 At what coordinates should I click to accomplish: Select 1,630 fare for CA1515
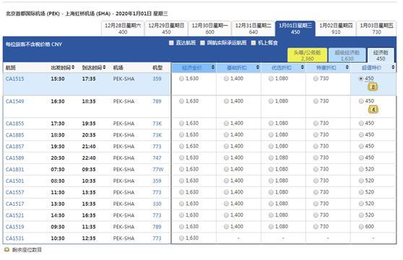181,79
